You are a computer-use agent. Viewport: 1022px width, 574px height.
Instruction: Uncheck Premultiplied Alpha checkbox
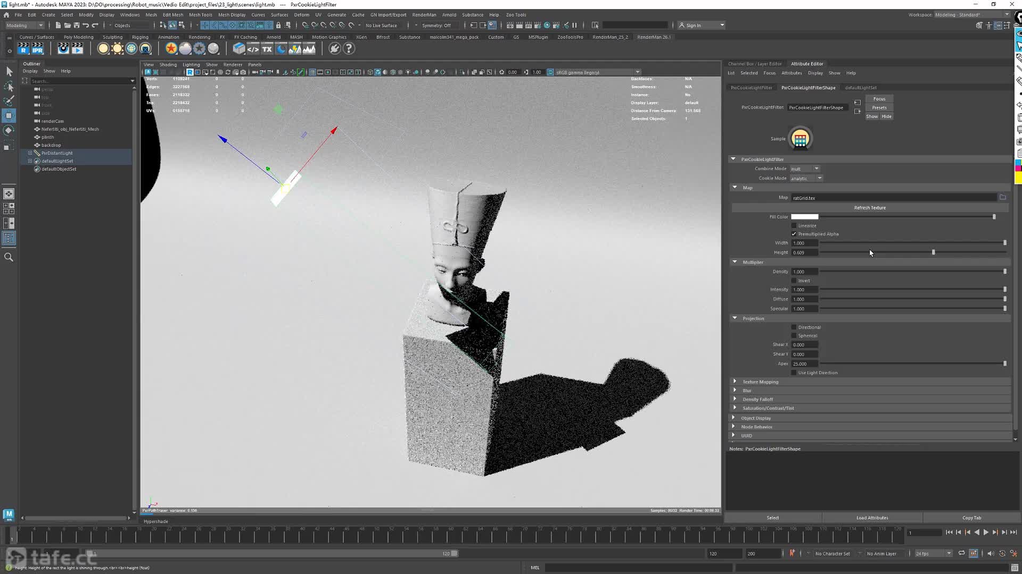(x=794, y=234)
